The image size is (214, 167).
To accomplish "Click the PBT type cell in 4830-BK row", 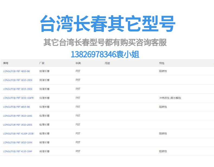I will coord(78,71).
